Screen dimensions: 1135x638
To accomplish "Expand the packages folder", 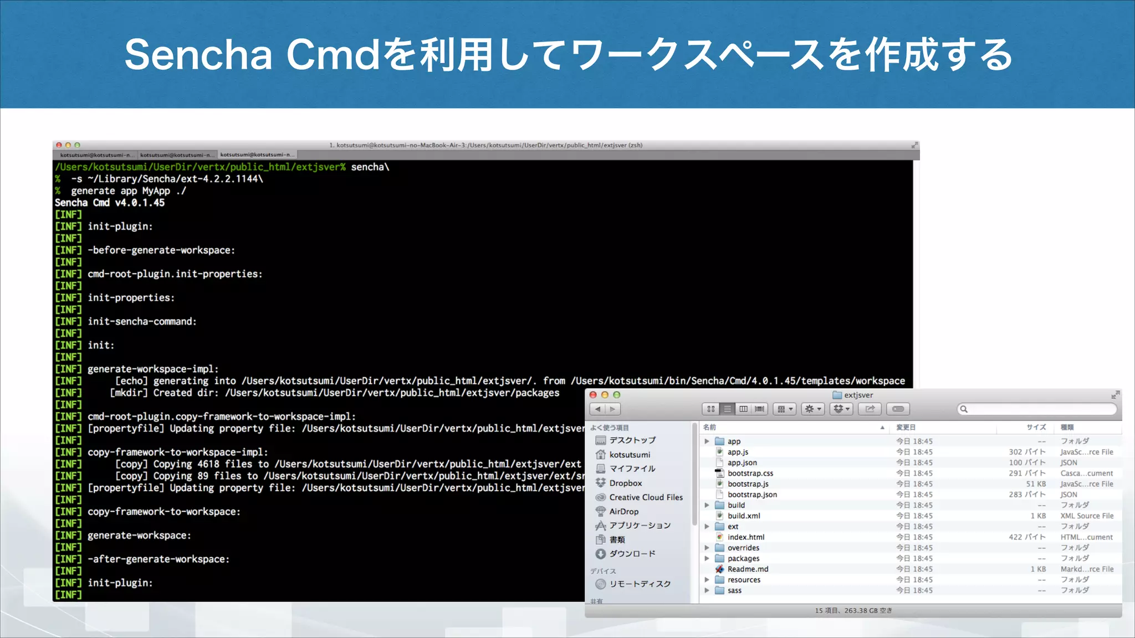I will 707,558.
